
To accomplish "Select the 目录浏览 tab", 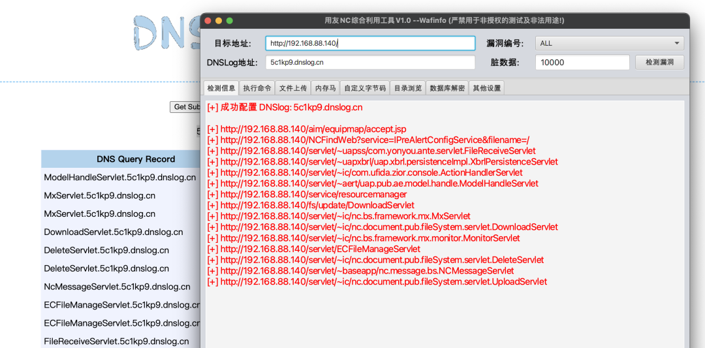I will 408,88.
